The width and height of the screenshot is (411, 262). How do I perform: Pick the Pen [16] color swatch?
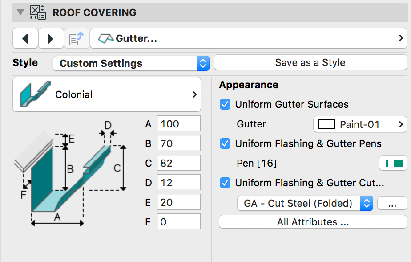(394, 164)
